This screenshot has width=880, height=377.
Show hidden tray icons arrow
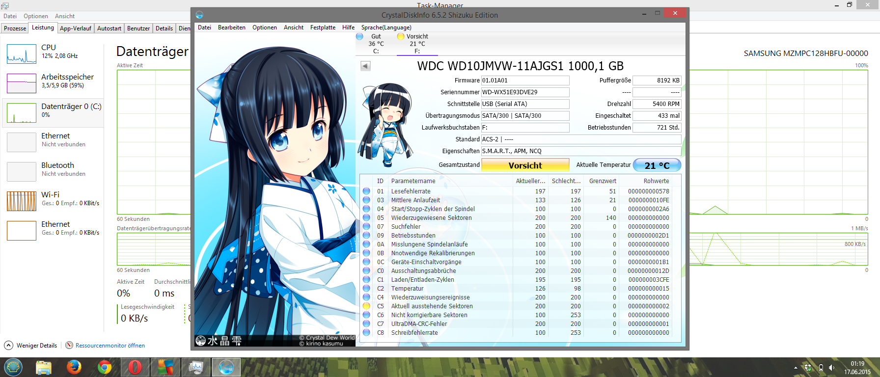tap(796, 368)
